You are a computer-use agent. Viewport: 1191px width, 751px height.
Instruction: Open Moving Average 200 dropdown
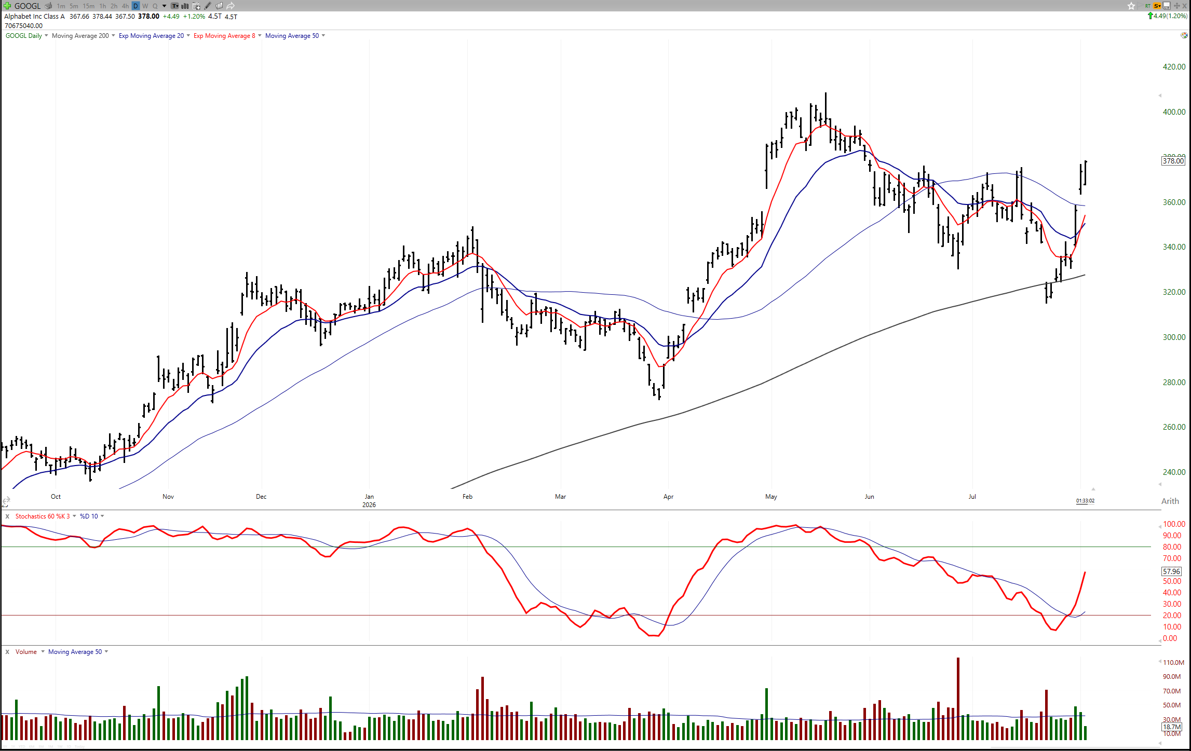(x=113, y=36)
